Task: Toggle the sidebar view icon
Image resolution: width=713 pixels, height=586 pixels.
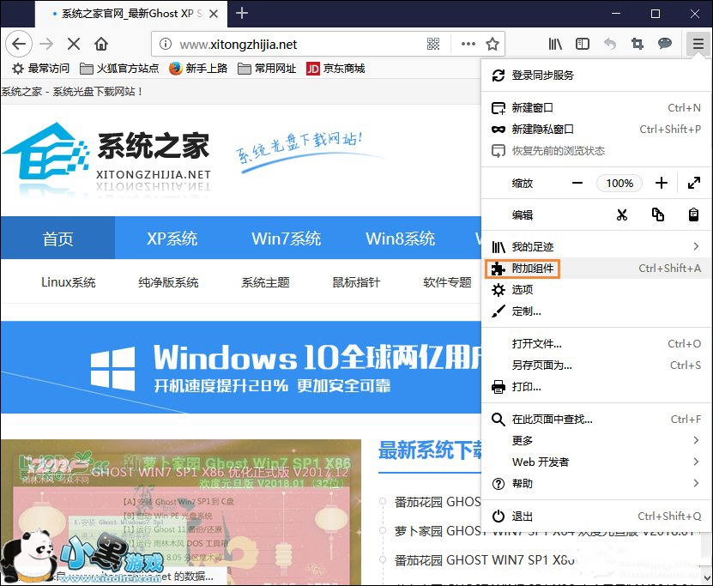Action: [x=583, y=44]
